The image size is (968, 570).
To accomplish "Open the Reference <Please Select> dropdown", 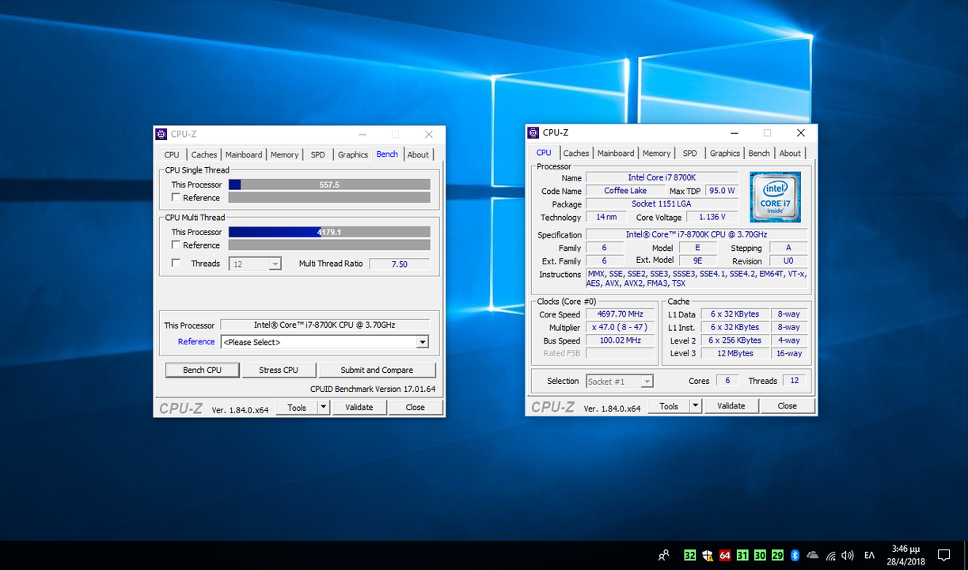I will [x=325, y=342].
